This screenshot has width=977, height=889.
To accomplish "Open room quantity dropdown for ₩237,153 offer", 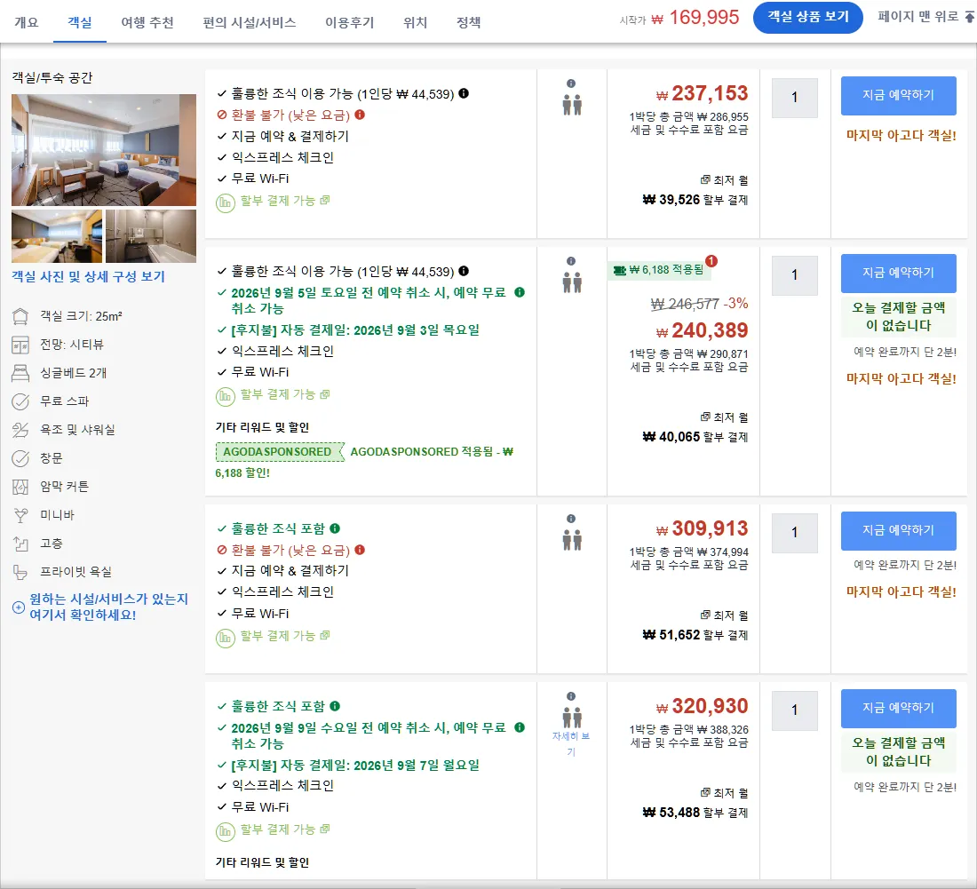I will (794, 98).
